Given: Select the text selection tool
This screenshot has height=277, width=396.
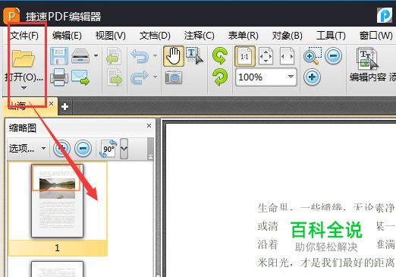Looking at the screenshot, I should [194, 56].
